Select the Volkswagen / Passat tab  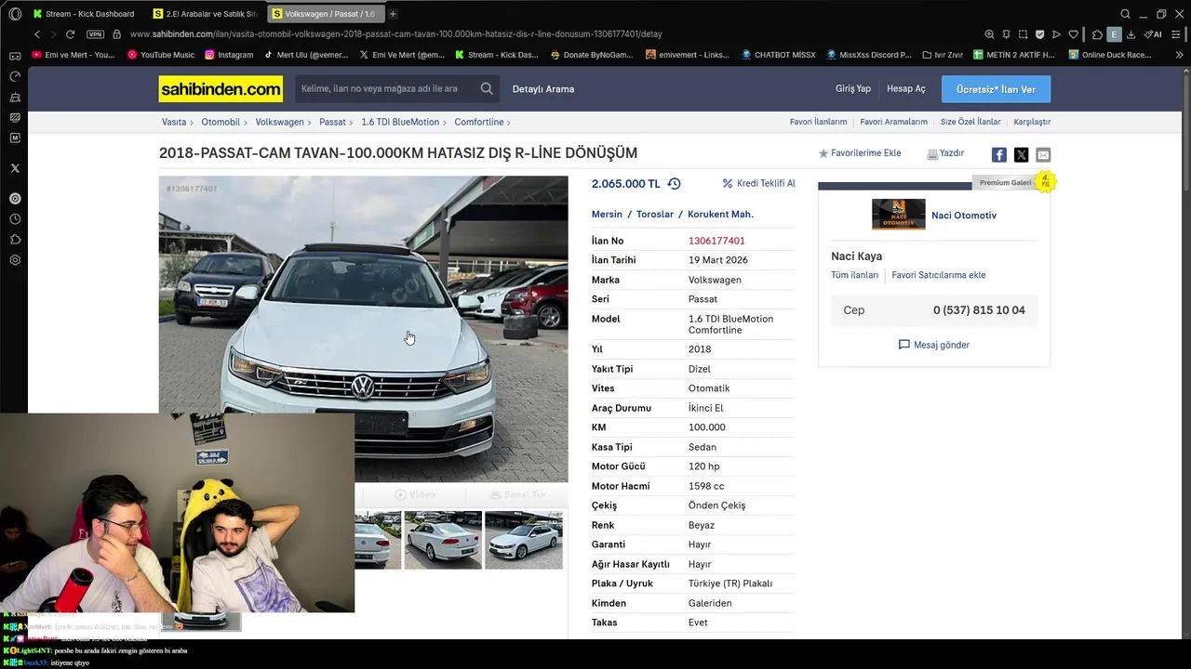pyautogui.click(x=325, y=14)
